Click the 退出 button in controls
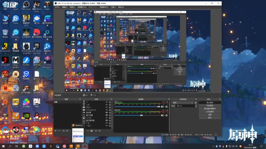 point(210,118)
